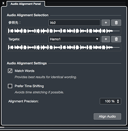Click the Vo3 reference name field
Viewport: 128px width, 131px height.
[74, 23]
